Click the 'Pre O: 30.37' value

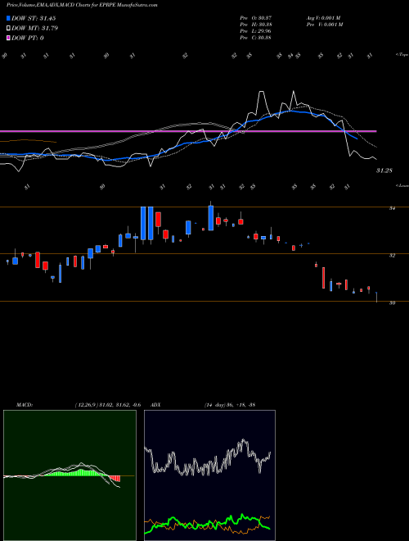pos(256,18)
